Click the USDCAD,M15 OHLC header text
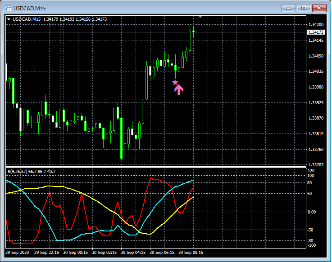332x262 pixels. click(60, 19)
